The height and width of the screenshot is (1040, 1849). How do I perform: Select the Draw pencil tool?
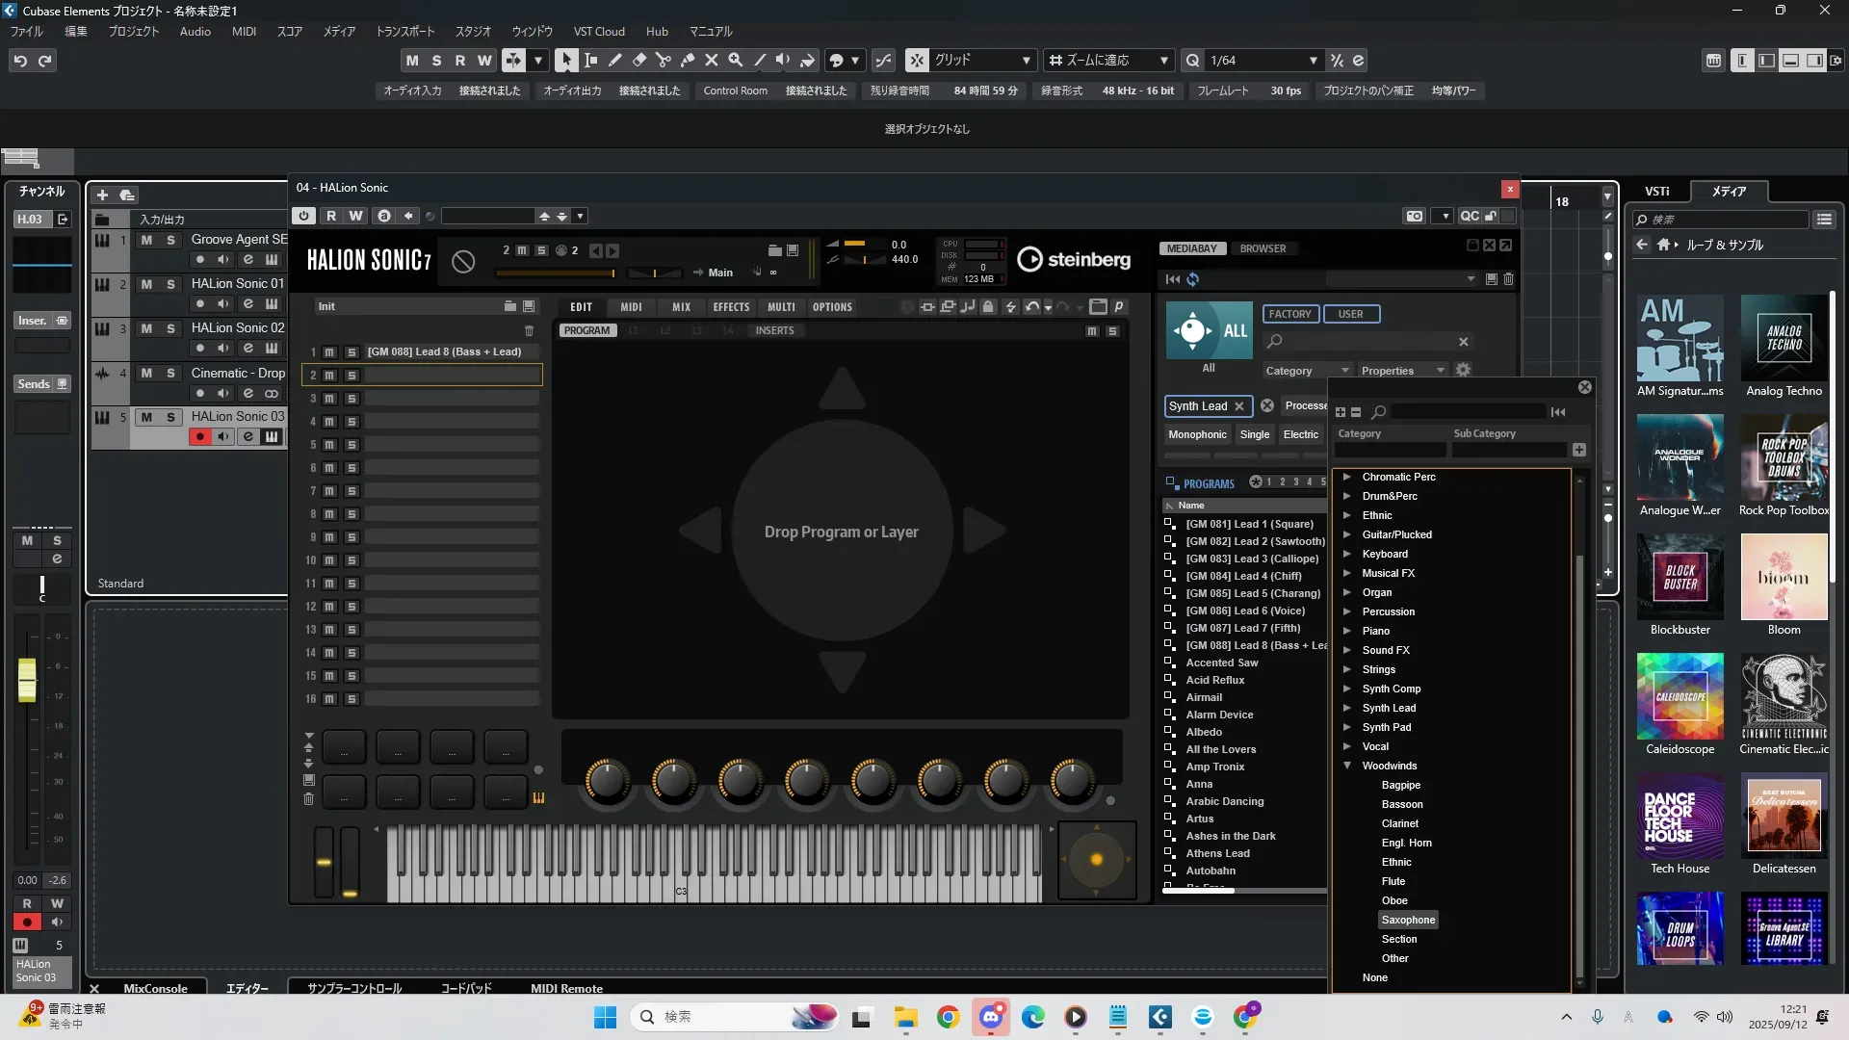[614, 60]
